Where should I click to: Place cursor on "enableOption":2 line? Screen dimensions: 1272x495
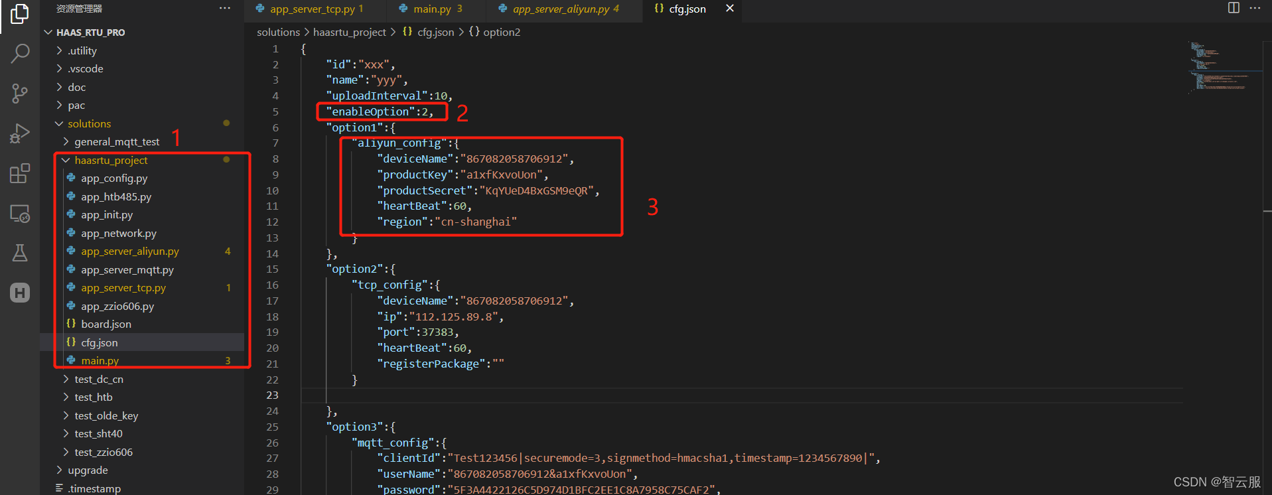pyautogui.click(x=380, y=111)
